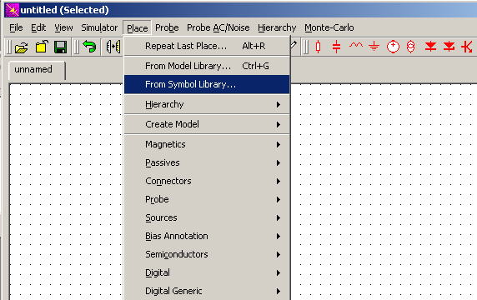477x300 pixels.
Task: Expand the Magnetics submenu arrow
Action: (x=278, y=145)
